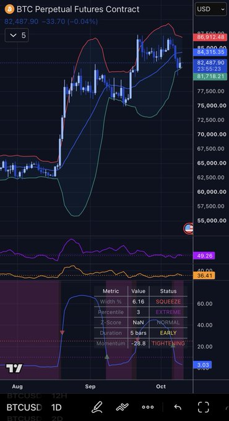The width and height of the screenshot is (229, 421).
Task: Tap the 55,000.00 price axis level
Action: coord(211,220)
